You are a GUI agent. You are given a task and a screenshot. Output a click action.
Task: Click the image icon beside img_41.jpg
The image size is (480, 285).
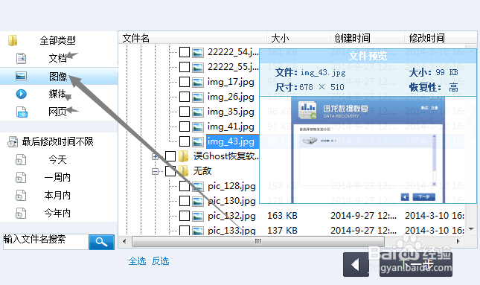click(x=198, y=127)
